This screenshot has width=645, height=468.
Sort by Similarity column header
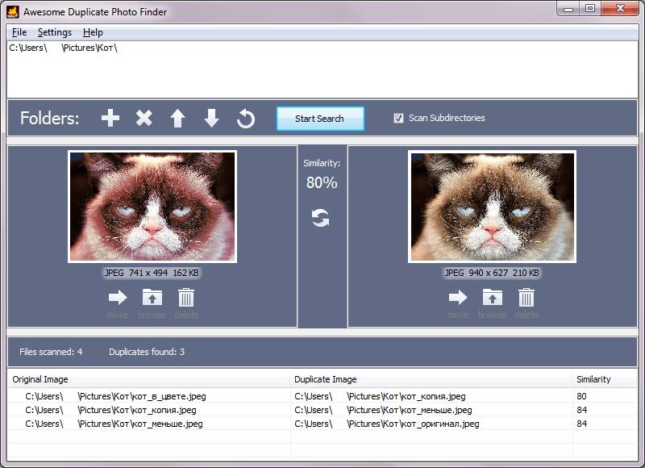tap(604, 379)
